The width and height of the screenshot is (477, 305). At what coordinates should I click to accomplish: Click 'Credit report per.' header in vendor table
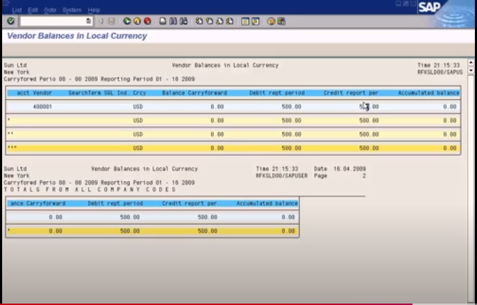pyautogui.click(x=352, y=93)
